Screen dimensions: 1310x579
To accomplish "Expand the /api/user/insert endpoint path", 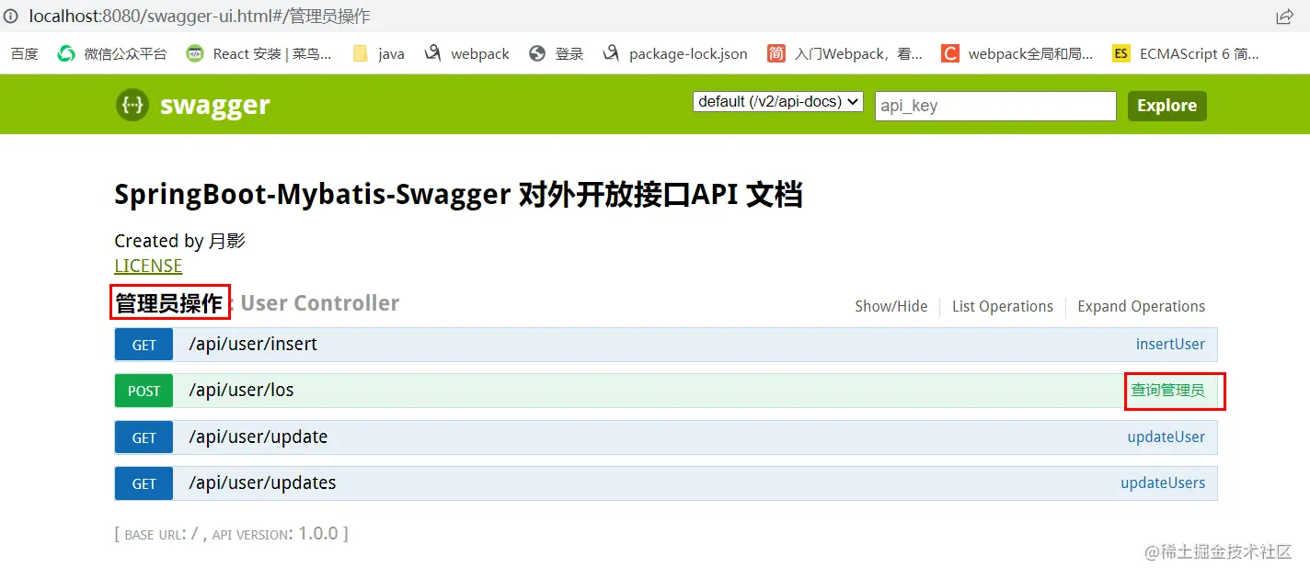I will 253,344.
